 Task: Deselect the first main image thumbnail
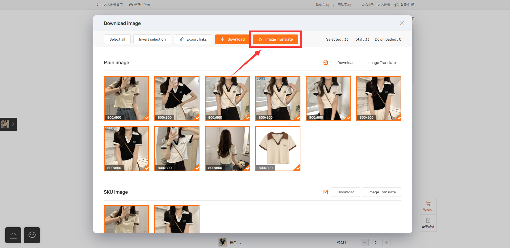coord(126,98)
